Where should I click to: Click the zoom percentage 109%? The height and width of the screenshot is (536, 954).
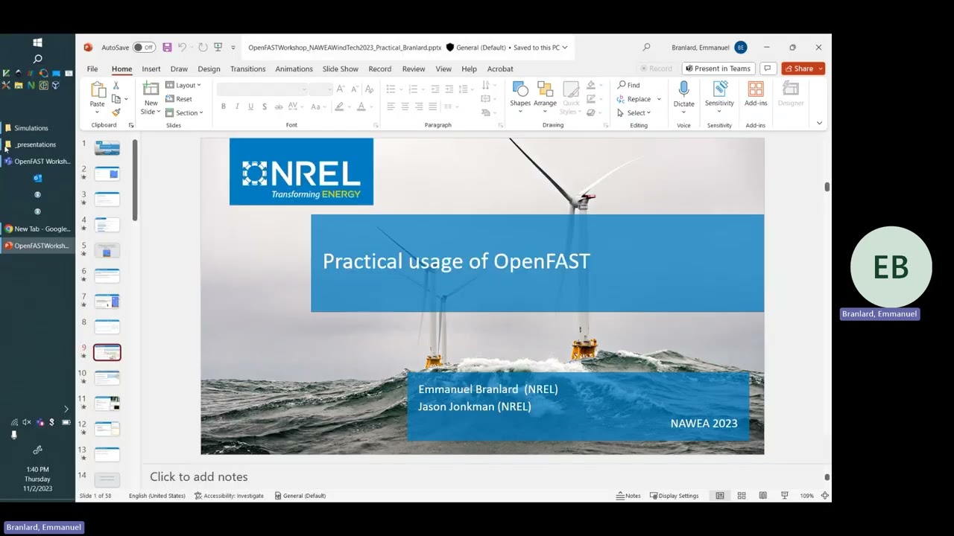(806, 496)
